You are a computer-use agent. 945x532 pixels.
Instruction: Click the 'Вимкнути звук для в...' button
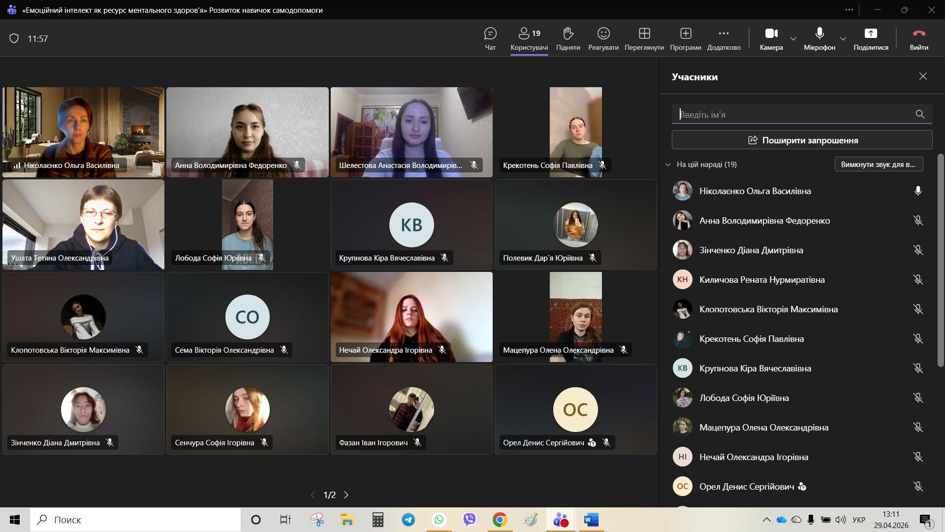879,165
